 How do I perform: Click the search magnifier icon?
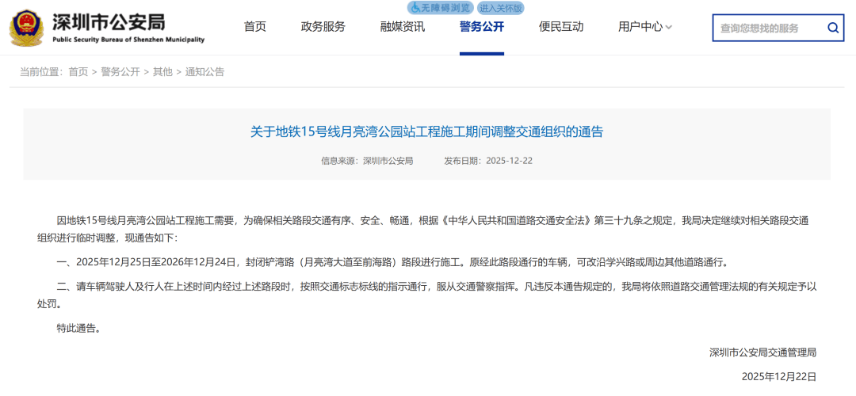coord(833,29)
